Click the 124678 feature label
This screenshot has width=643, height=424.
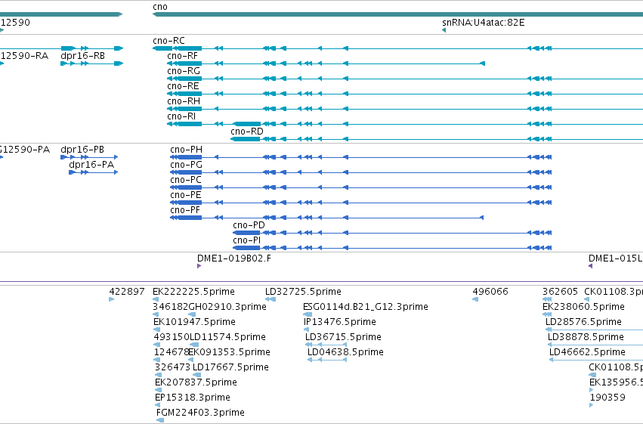pyautogui.click(x=171, y=353)
